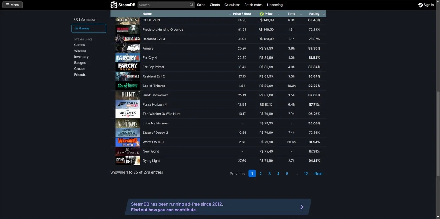Switch to the Information tab
The height and width of the screenshot is (219, 440).
pos(85,20)
